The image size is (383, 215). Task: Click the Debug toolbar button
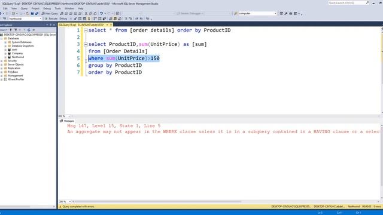(63, 19)
